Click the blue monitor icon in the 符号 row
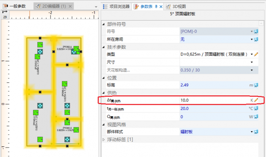This screenshot has width=266, height=157. click(x=256, y=32)
